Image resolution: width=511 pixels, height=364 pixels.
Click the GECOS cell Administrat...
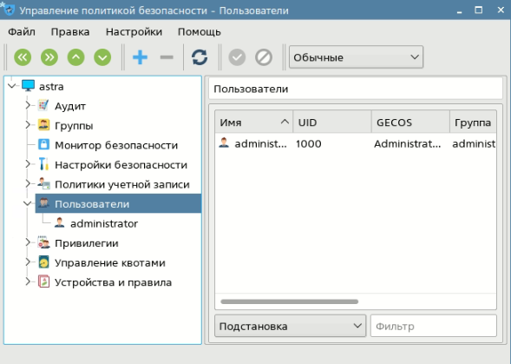point(408,143)
